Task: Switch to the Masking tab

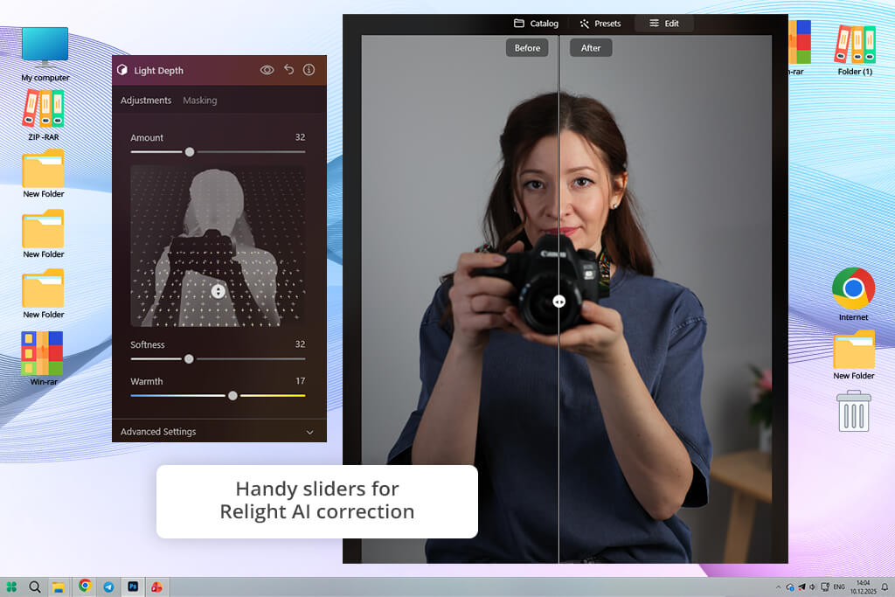Action: click(200, 101)
